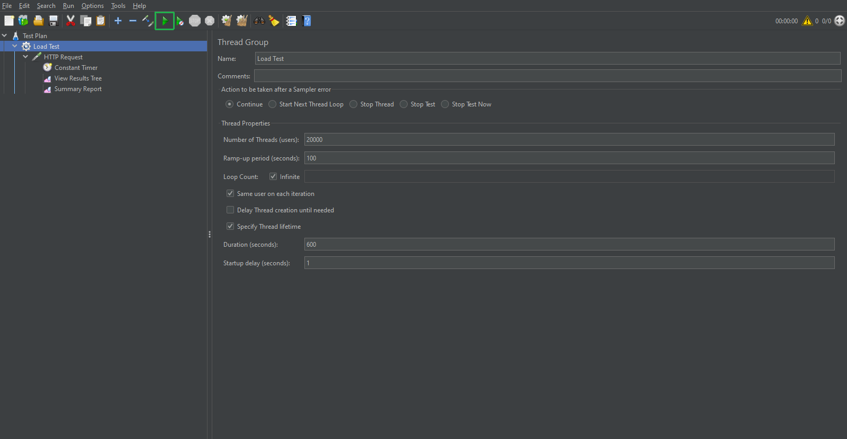Open View Results Tree listener
847x439 pixels.
click(x=78, y=78)
